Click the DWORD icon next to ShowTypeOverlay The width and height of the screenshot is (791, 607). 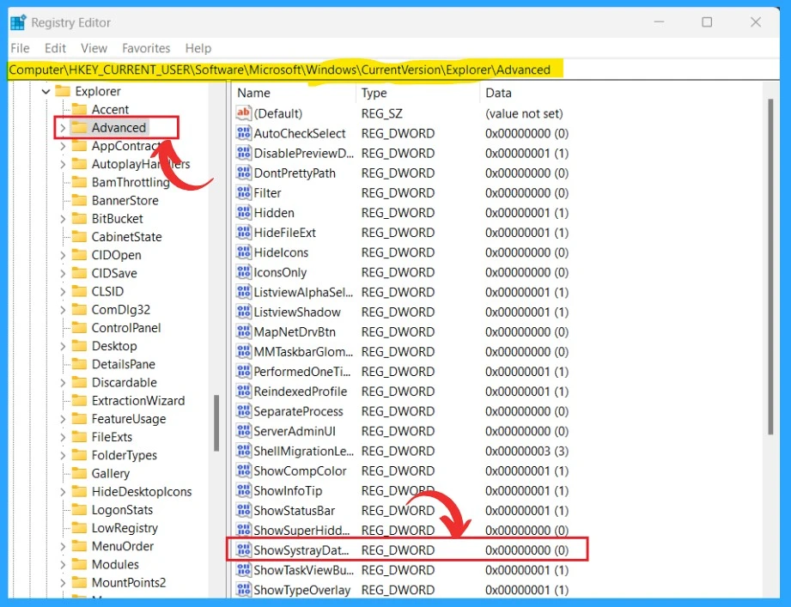coord(244,590)
